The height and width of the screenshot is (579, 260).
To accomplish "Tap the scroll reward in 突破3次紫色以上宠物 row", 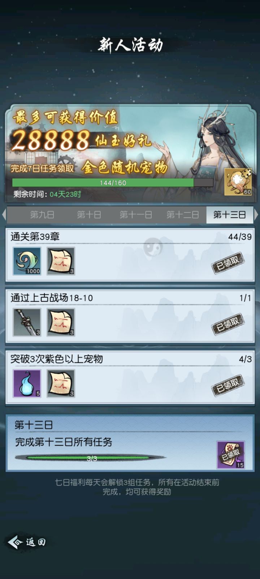I will click(x=61, y=383).
